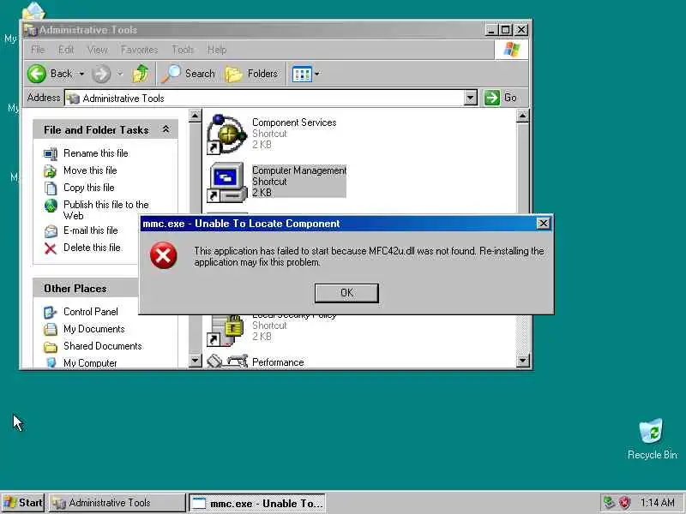Open the View menu
Viewport: 686px width, 514px height.
97,50
